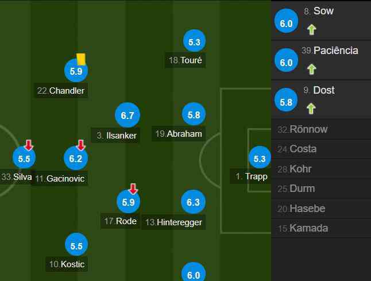
Task: Click Dost's 5.8 rating in the substitutes panel
Action: [x=286, y=101]
